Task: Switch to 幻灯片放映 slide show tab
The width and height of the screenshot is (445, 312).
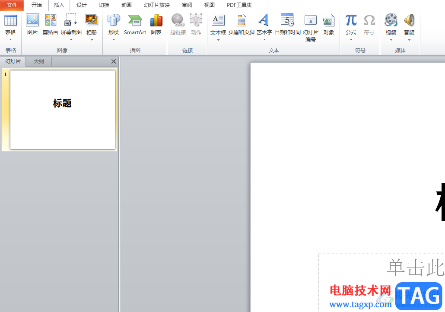Action: click(157, 5)
